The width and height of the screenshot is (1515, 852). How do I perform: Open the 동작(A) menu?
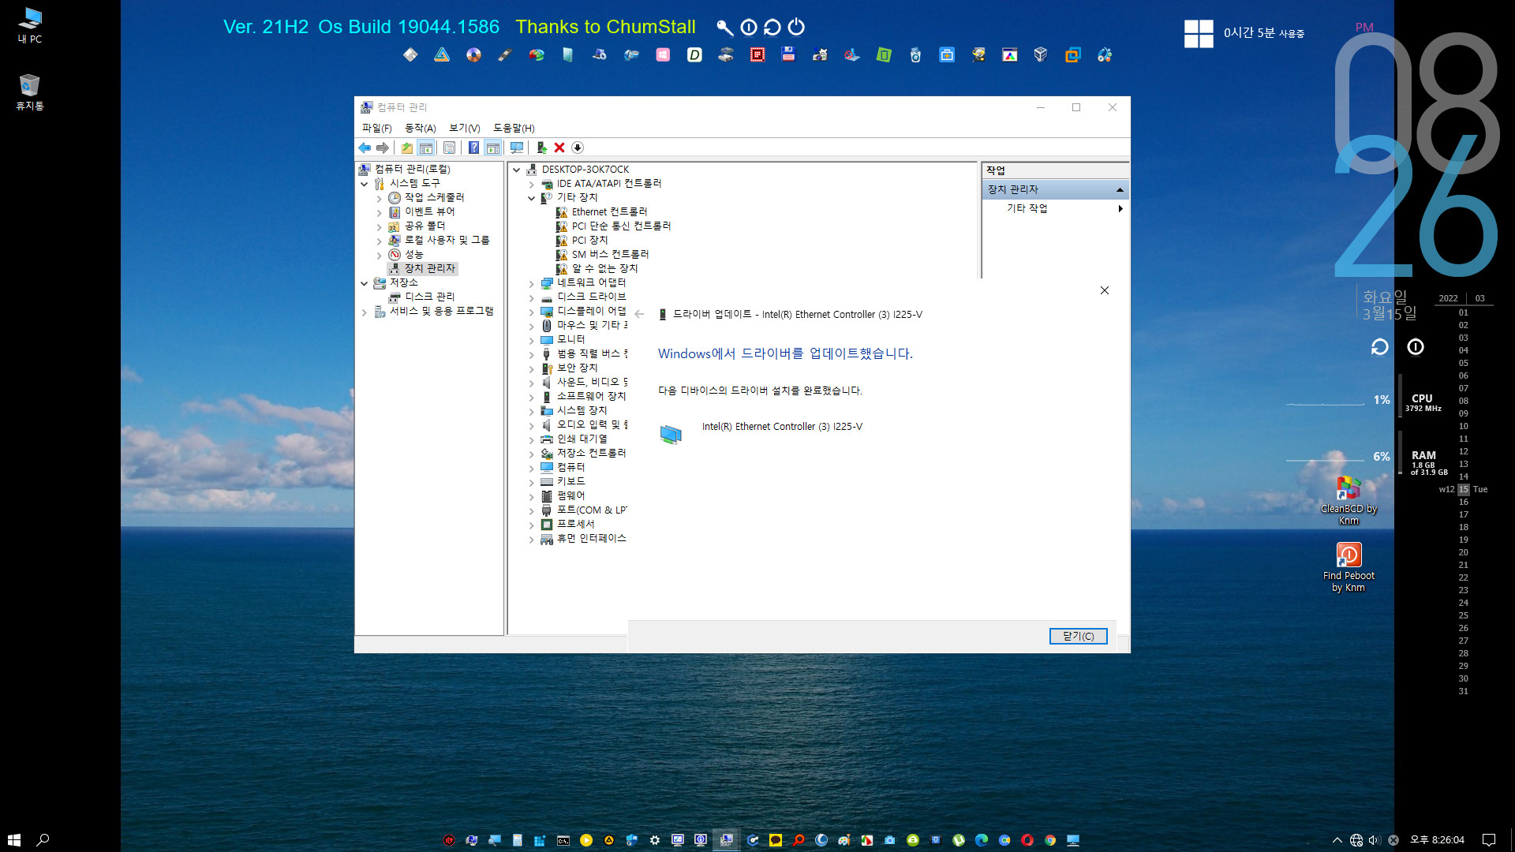pyautogui.click(x=420, y=128)
